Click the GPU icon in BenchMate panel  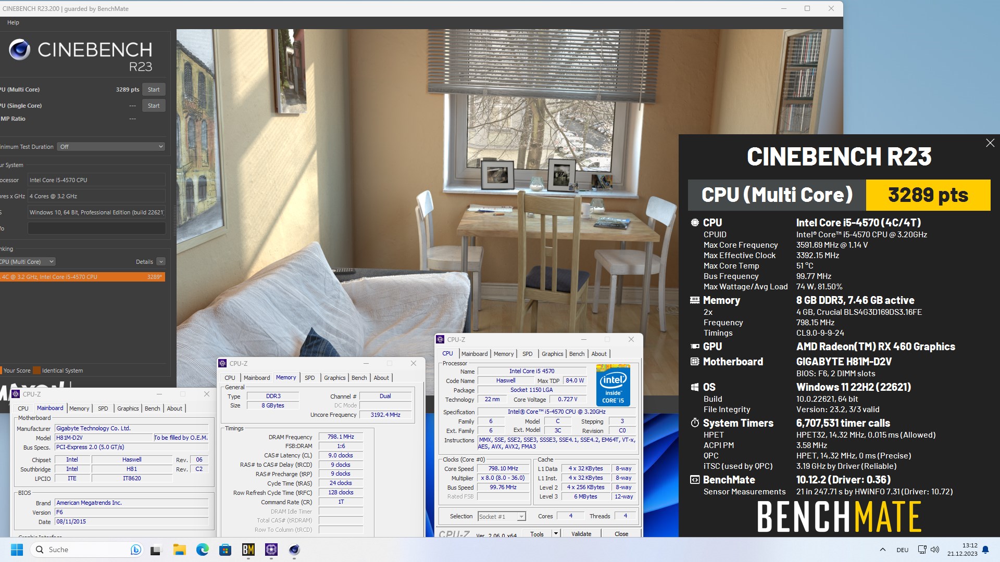[695, 347]
